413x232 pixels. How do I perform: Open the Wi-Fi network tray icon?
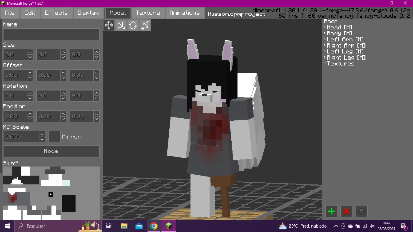(x=365, y=226)
